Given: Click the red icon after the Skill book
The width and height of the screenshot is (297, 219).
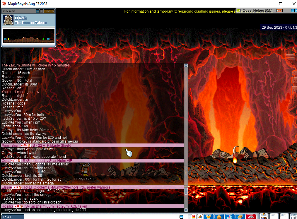Looking at the screenshot, I should point(251,217).
